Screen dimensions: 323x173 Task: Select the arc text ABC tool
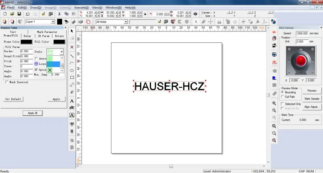click(x=72, y=108)
